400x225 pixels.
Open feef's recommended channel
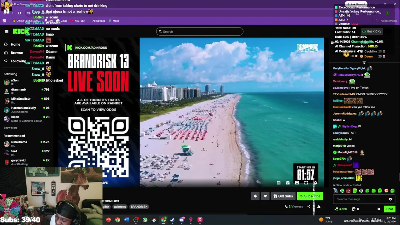27,153
